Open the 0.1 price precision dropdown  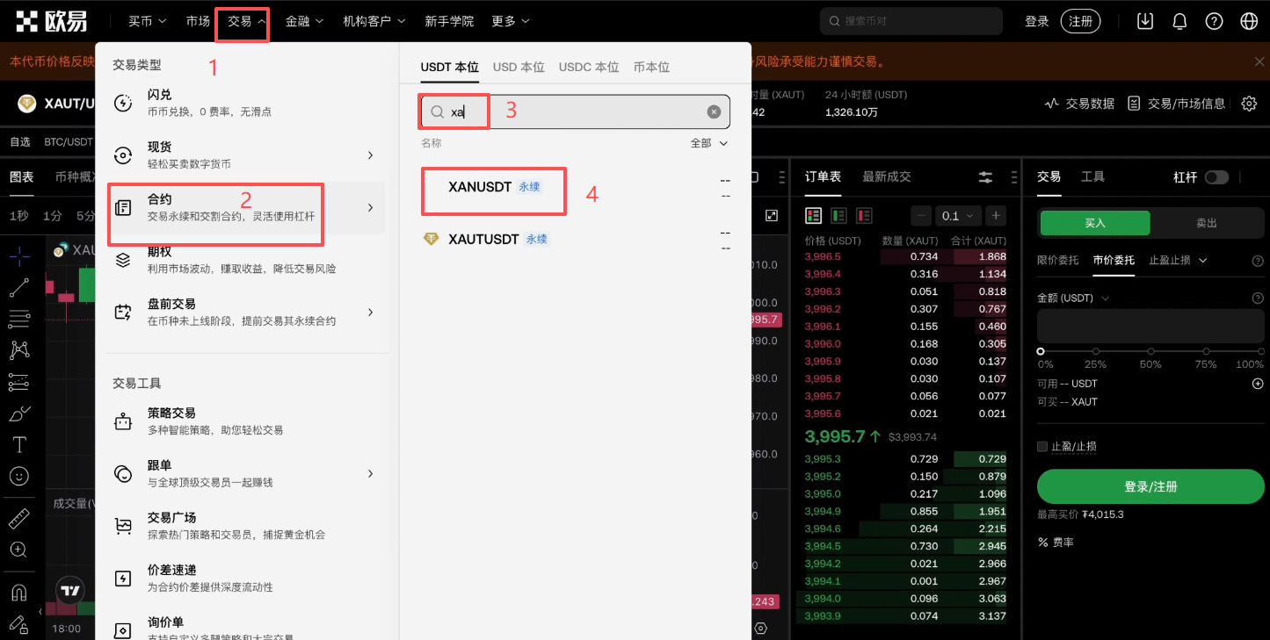point(958,215)
